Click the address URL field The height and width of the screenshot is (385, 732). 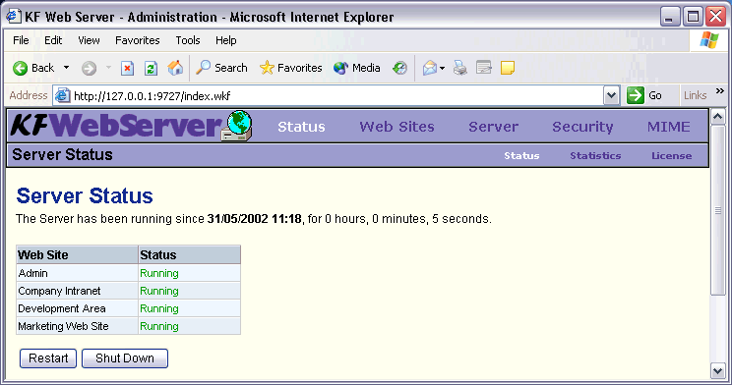[x=337, y=96]
